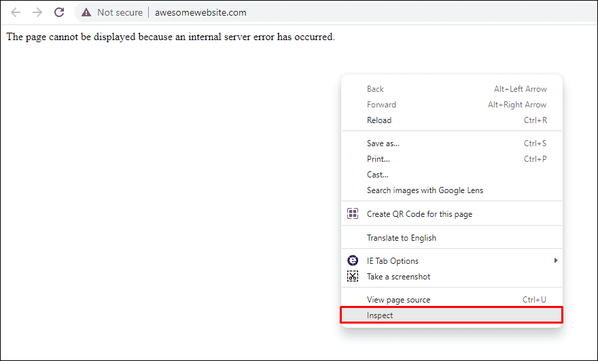598x361 pixels.
Task: Choose Save as... from the context menu
Action: point(452,143)
